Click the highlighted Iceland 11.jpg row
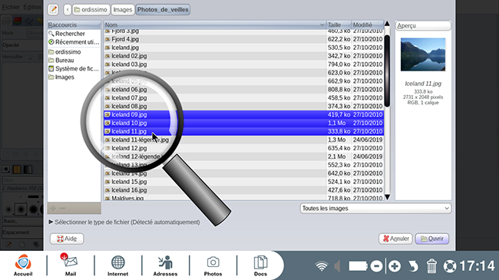Viewport: 499px width, 280px height. [244, 131]
